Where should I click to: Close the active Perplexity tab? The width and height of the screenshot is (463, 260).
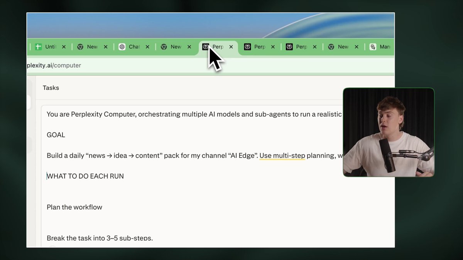click(x=231, y=47)
